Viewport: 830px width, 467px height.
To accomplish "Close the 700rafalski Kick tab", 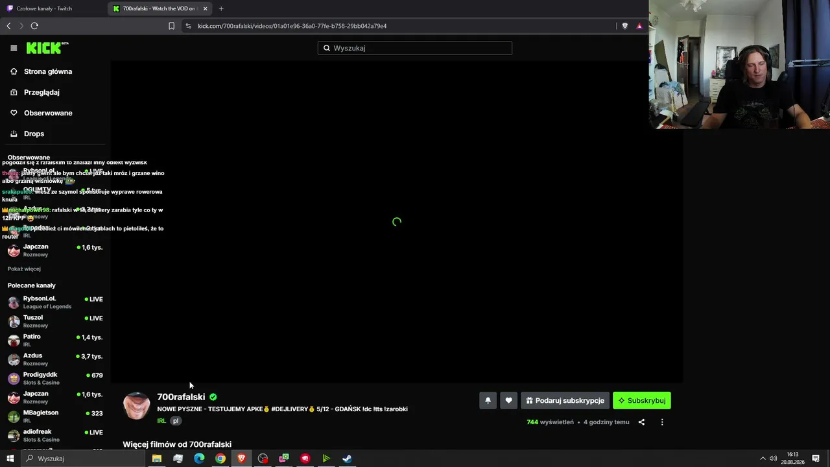I will (x=206, y=8).
